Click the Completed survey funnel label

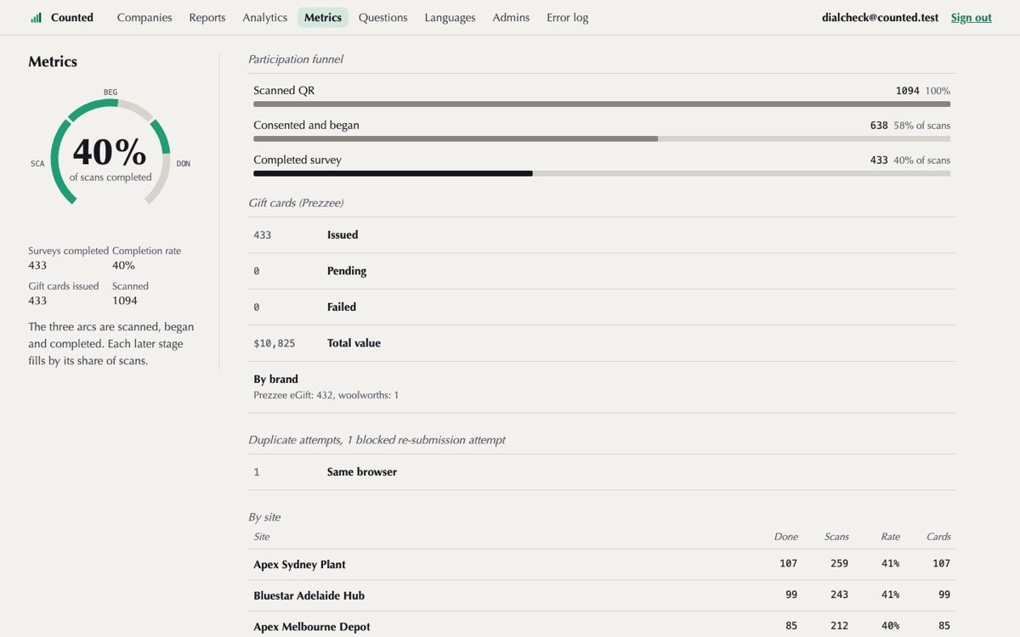click(x=297, y=160)
